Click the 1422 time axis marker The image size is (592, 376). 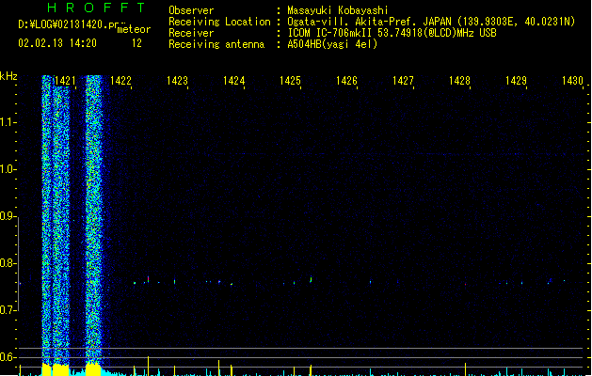click(x=120, y=81)
